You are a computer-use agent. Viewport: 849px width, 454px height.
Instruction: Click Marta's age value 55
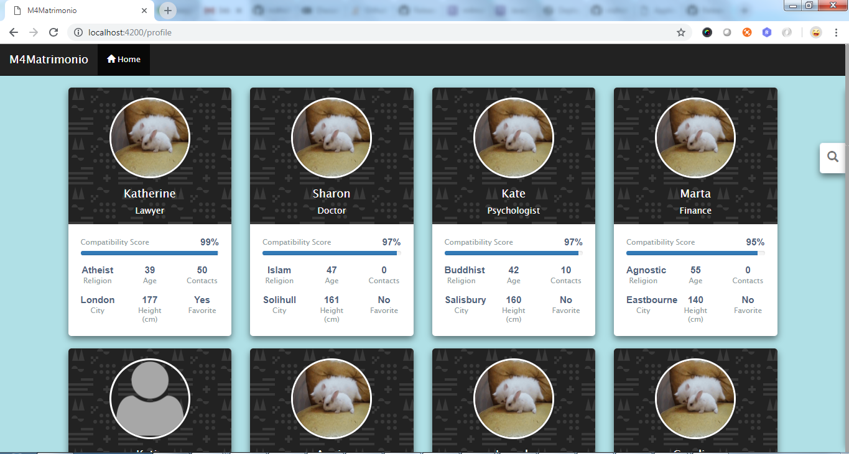tap(695, 270)
